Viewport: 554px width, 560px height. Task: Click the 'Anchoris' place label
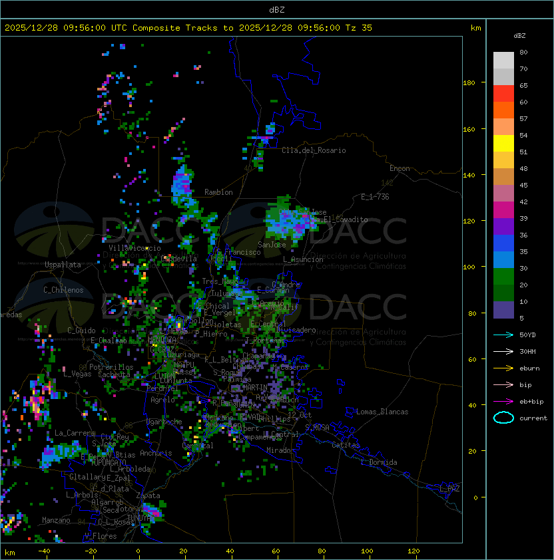pyautogui.click(x=156, y=453)
